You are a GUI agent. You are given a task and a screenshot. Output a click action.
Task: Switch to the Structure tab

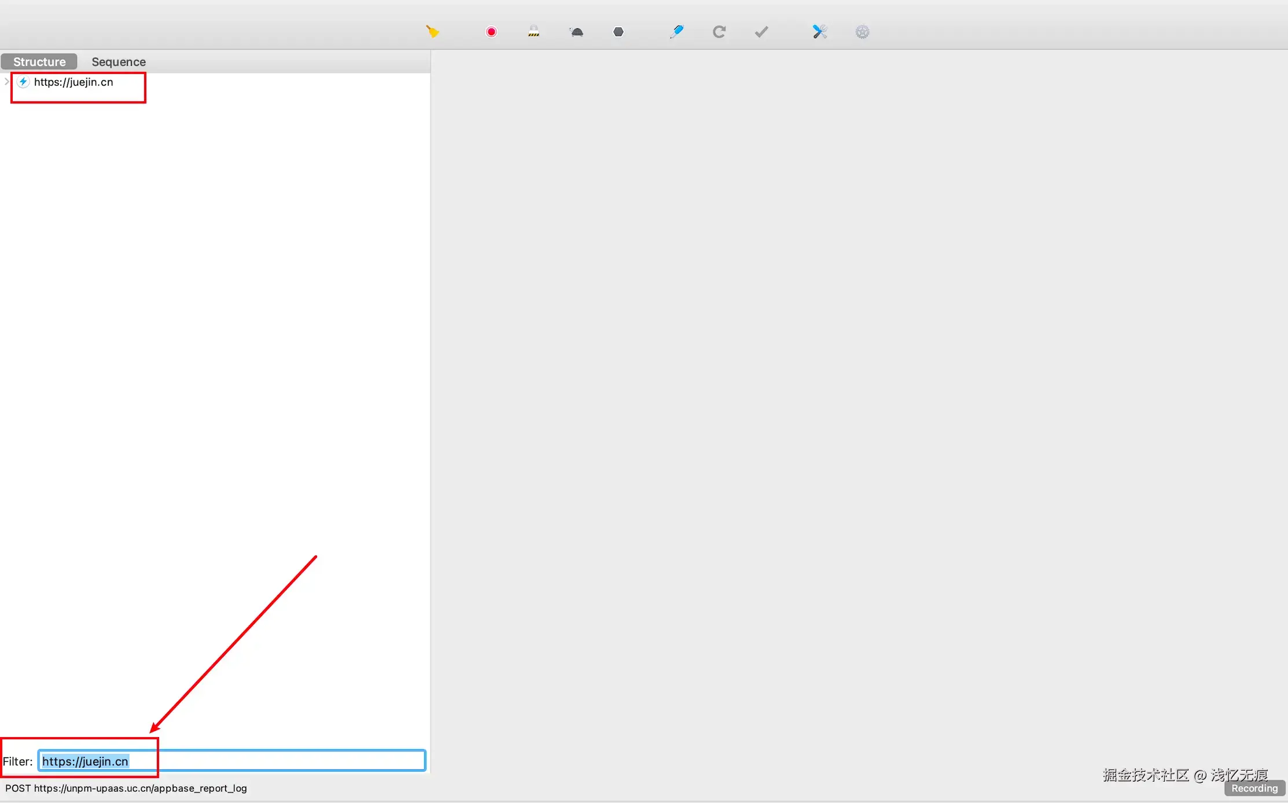pyautogui.click(x=39, y=62)
